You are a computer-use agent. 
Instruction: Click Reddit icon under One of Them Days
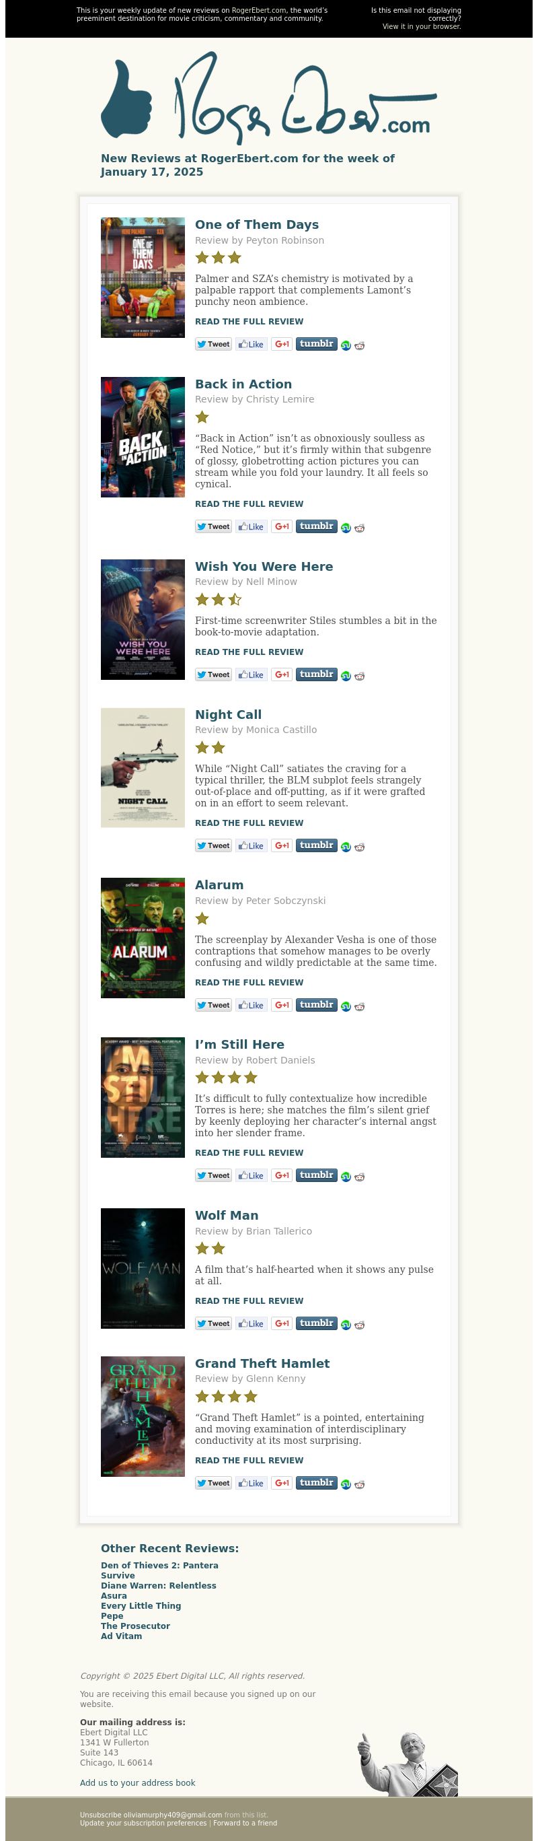[358, 345]
